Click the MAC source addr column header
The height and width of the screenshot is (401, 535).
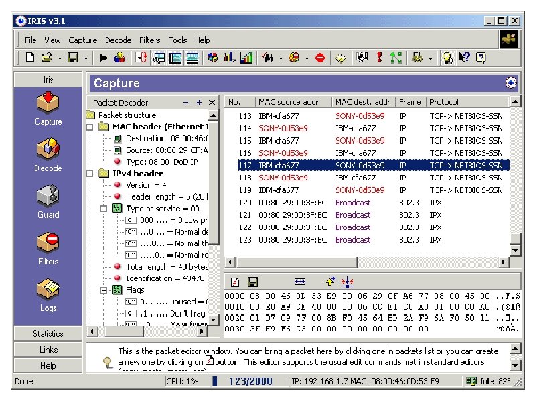click(293, 102)
